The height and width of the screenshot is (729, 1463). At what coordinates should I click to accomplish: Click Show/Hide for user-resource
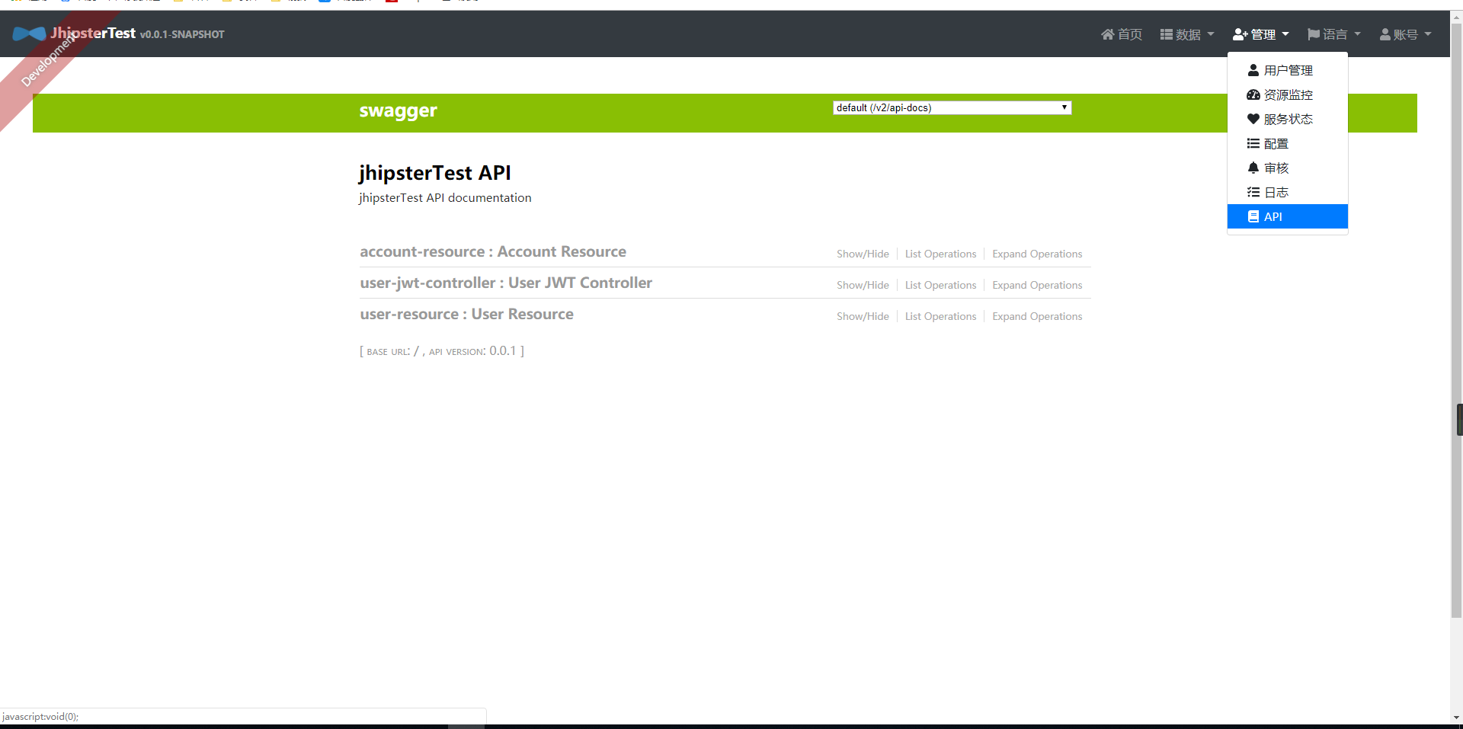coord(863,316)
